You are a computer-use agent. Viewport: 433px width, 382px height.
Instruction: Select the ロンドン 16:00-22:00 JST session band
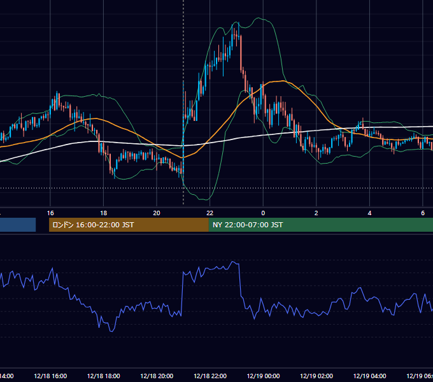pos(129,225)
